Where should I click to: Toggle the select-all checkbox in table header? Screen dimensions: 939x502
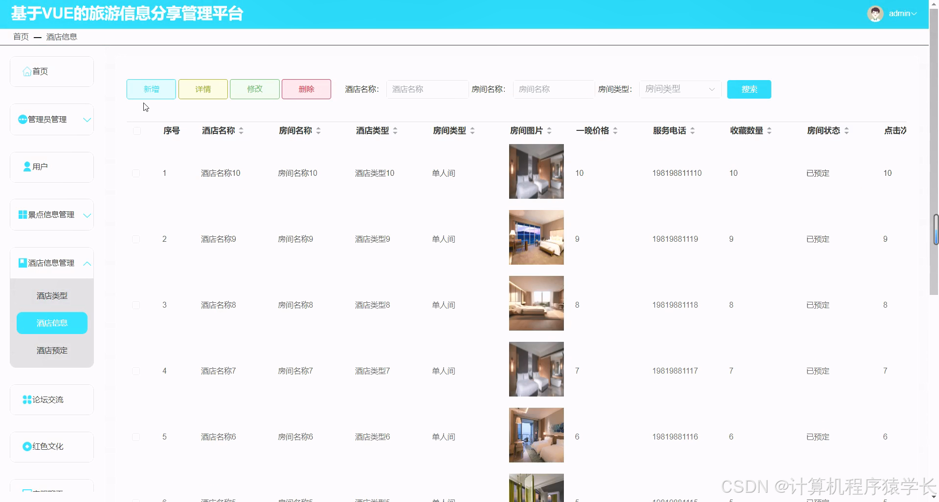coord(136,131)
